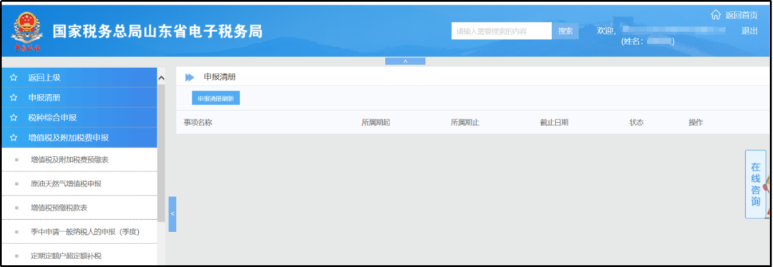Open 增值税预缴税款表 item
This screenshot has height=267, width=773.
click(x=79, y=208)
